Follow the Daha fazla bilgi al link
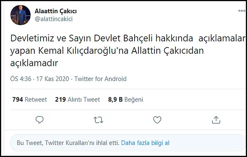 [x=145, y=143]
